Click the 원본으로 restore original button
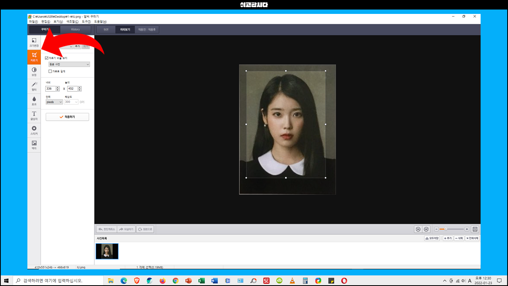This screenshot has width=508, height=286. (x=145, y=229)
